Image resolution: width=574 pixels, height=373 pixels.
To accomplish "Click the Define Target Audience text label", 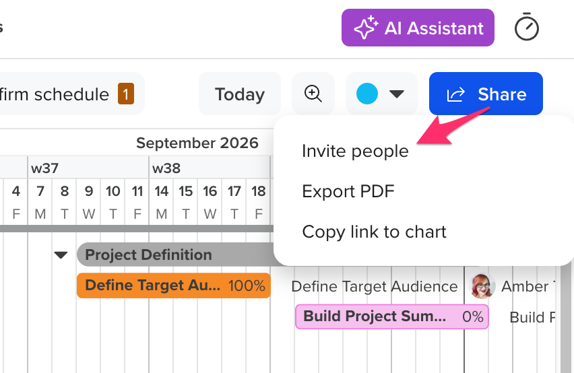I will coord(374,286).
